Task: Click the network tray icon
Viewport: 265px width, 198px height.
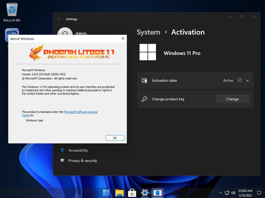Action: [227, 193]
